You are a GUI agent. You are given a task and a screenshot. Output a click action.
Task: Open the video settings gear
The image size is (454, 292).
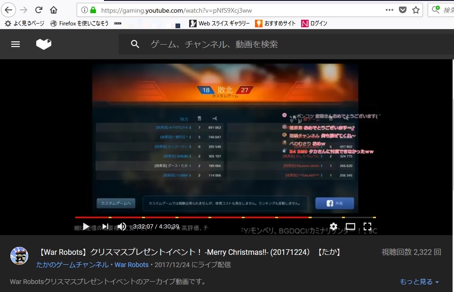[x=334, y=226]
